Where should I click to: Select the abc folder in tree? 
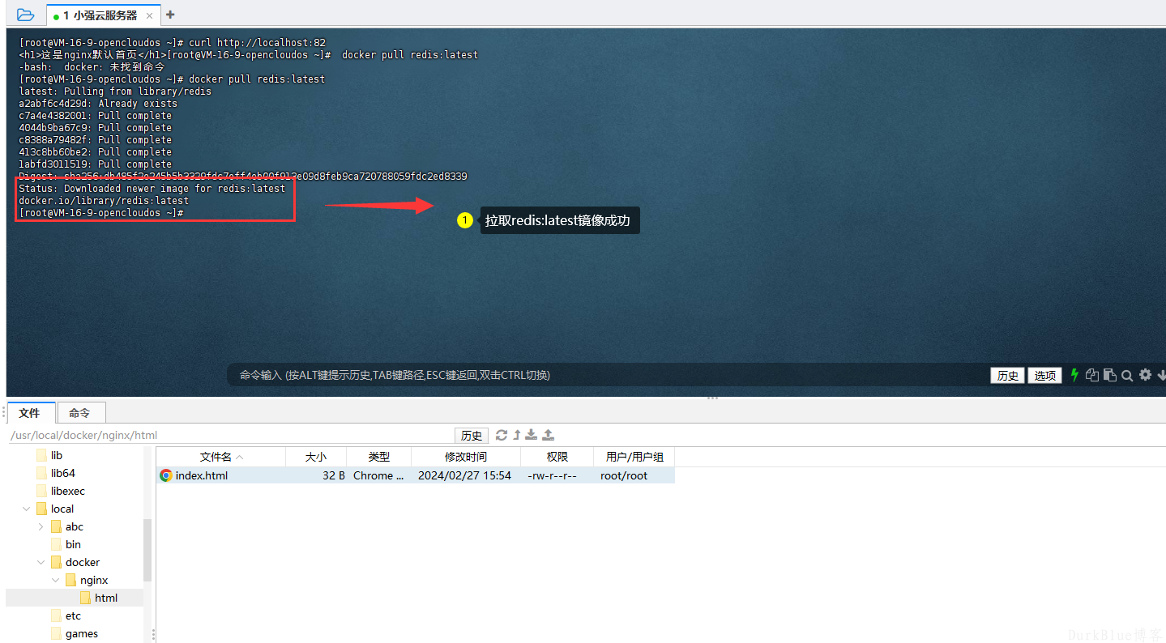click(x=75, y=526)
